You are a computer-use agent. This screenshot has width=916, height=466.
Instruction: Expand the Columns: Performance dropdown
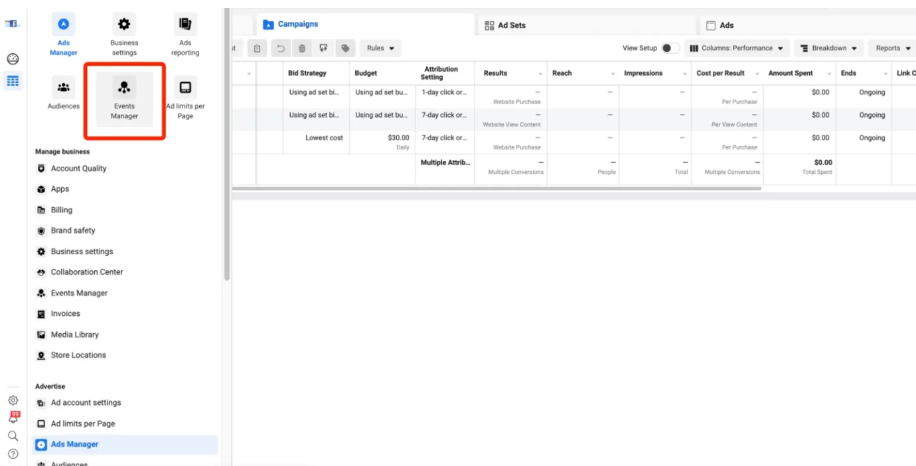[x=736, y=48]
